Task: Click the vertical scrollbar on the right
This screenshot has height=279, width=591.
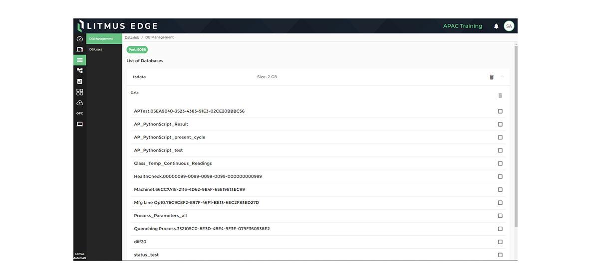Action: [x=516, y=135]
